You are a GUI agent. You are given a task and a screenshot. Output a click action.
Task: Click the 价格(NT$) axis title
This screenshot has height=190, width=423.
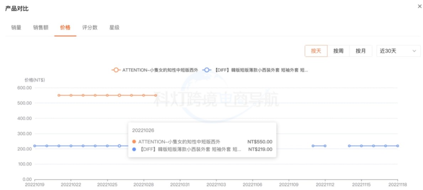[x=35, y=80]
